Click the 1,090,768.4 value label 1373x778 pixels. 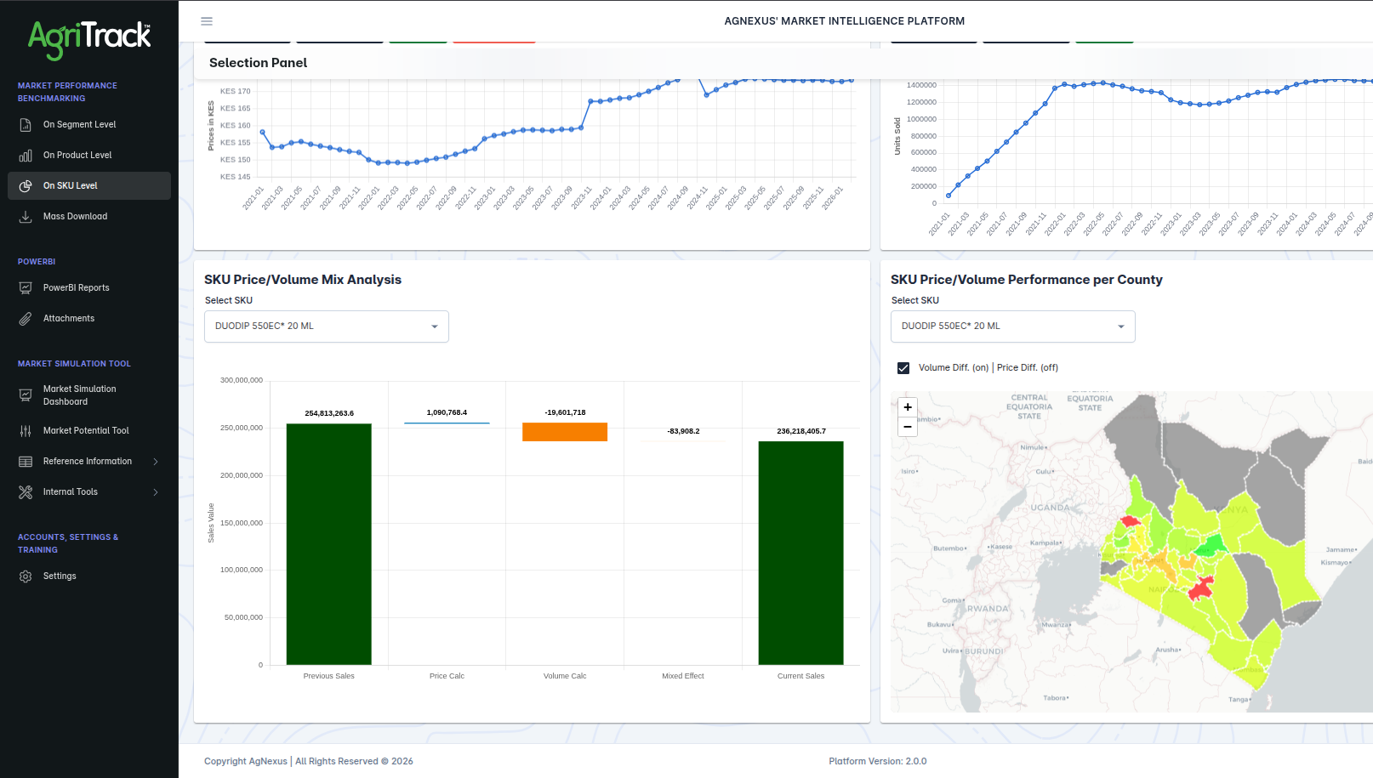coord(447,412)
